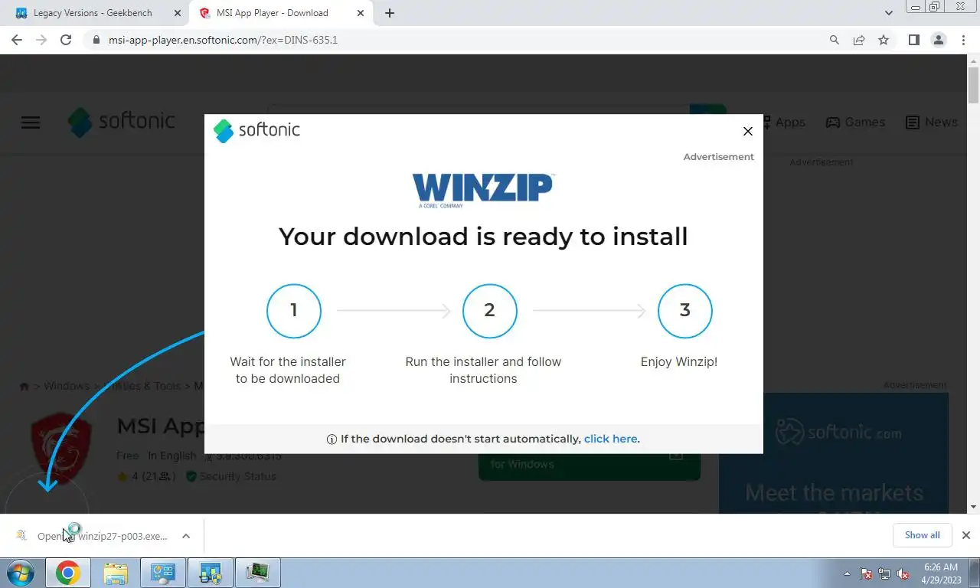The width and height of the screenshot is (980, 588).
Task: Select the MSI App Player - Download tab
Action: (272, 13)
